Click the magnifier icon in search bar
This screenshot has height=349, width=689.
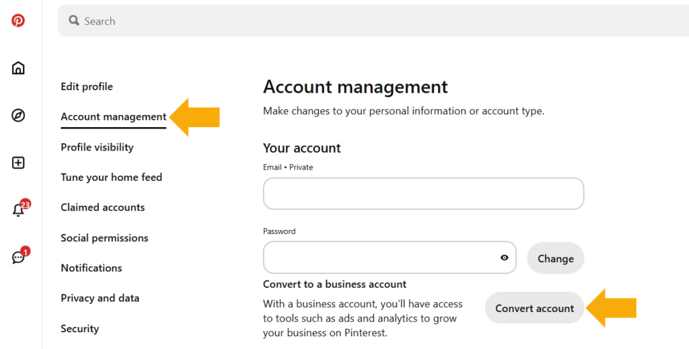coord(74,21)
